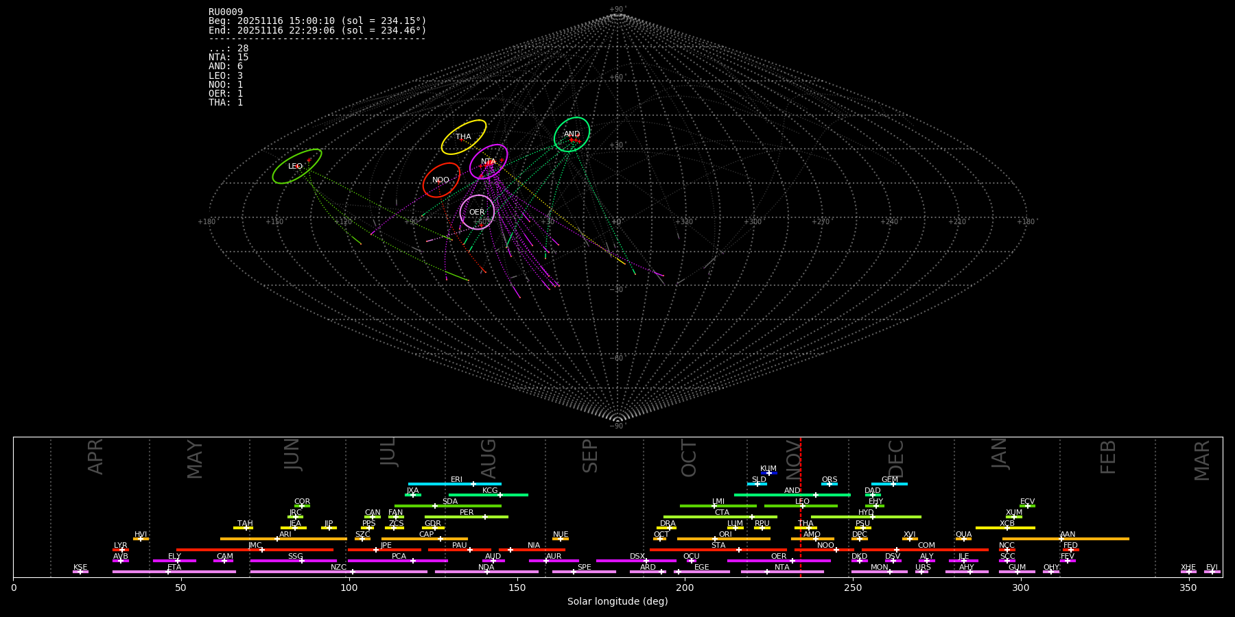
Task: Select the yellow THA radiant ellipse
Action: pos(464,137)
